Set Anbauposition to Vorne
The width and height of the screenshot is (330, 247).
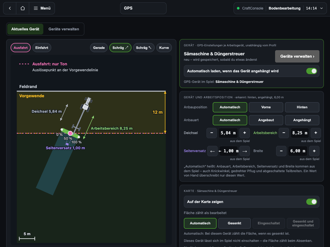[266, 107]
